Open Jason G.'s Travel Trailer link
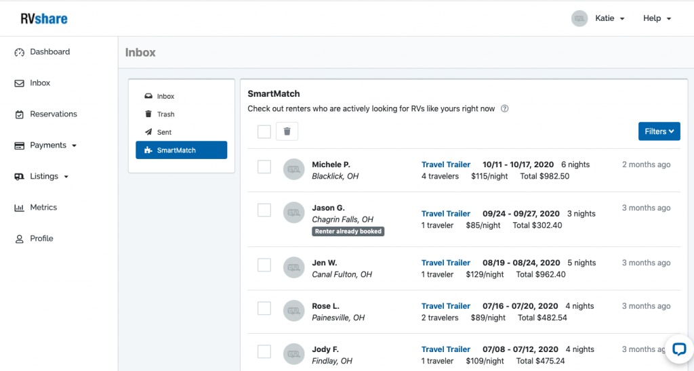Viewport: 694px width, 371px height. click(x=446, y=213)
